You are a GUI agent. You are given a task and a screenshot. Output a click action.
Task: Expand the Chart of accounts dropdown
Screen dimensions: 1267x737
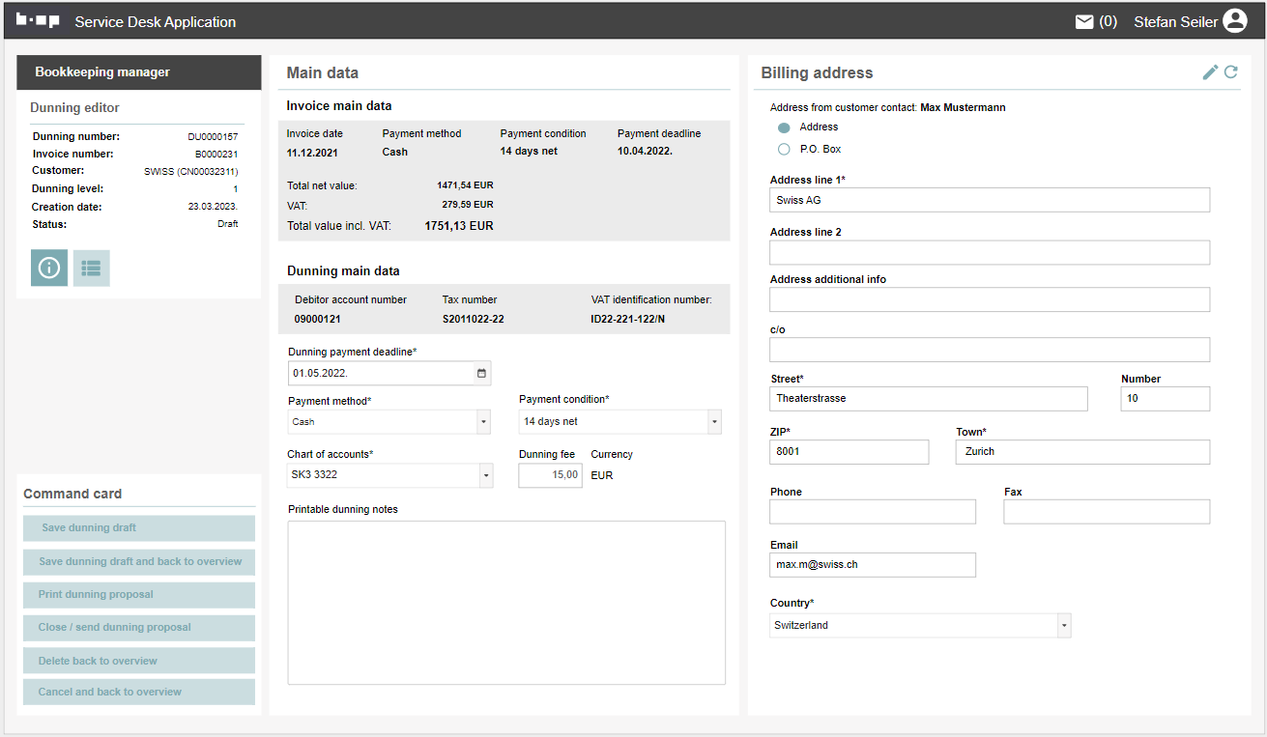tap(485, 475)
